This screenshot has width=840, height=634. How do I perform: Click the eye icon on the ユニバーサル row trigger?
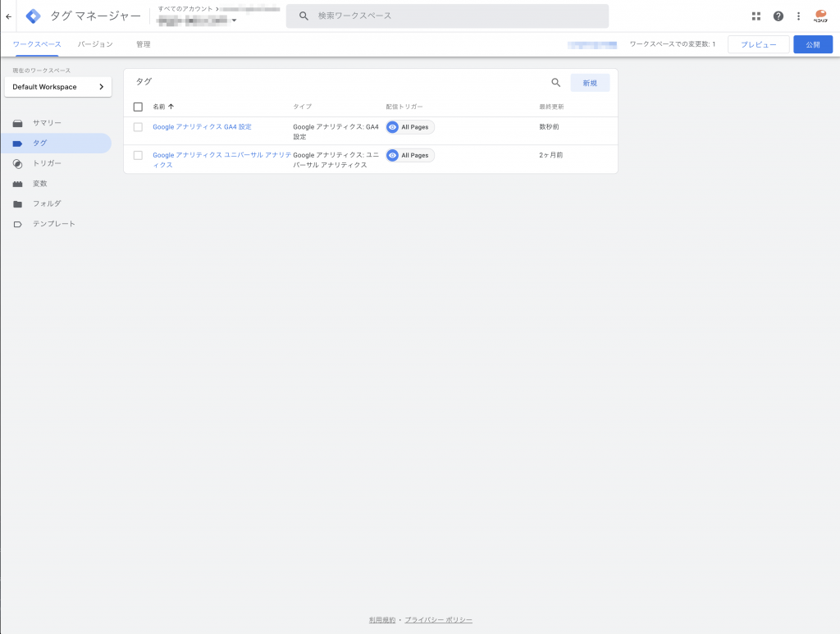click(x=393, y=155)
